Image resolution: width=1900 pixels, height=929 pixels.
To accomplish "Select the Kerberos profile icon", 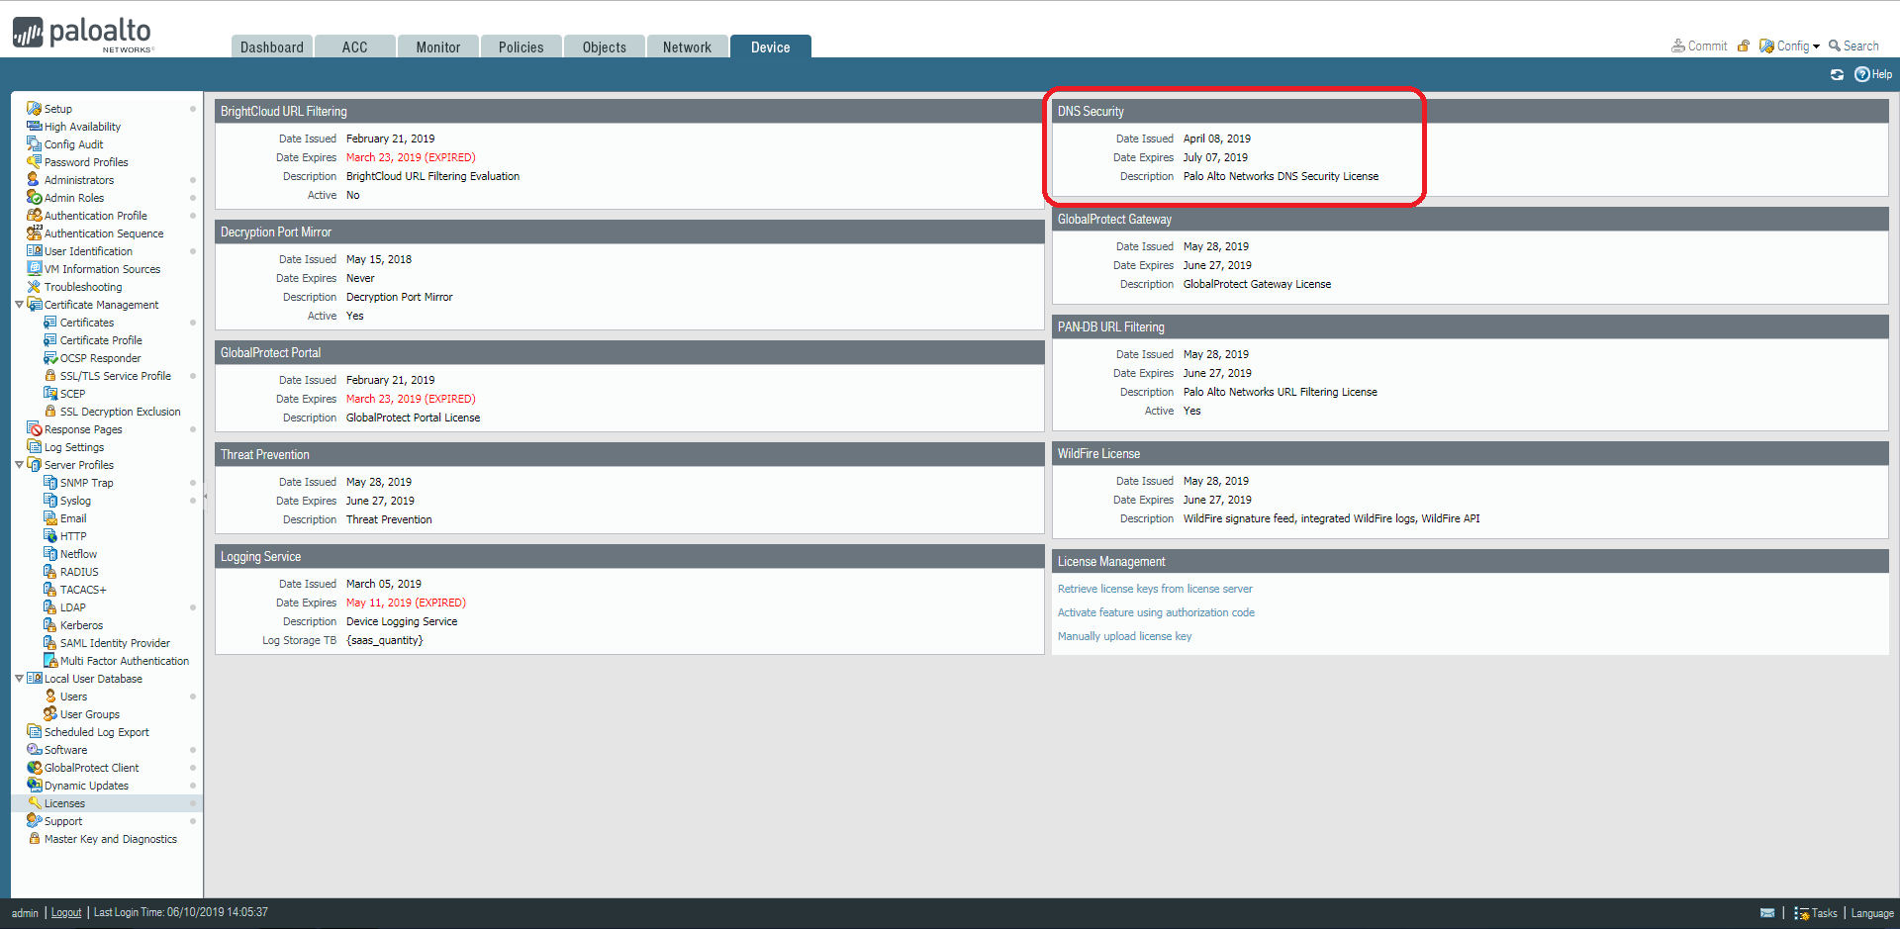I will (49, 625).
